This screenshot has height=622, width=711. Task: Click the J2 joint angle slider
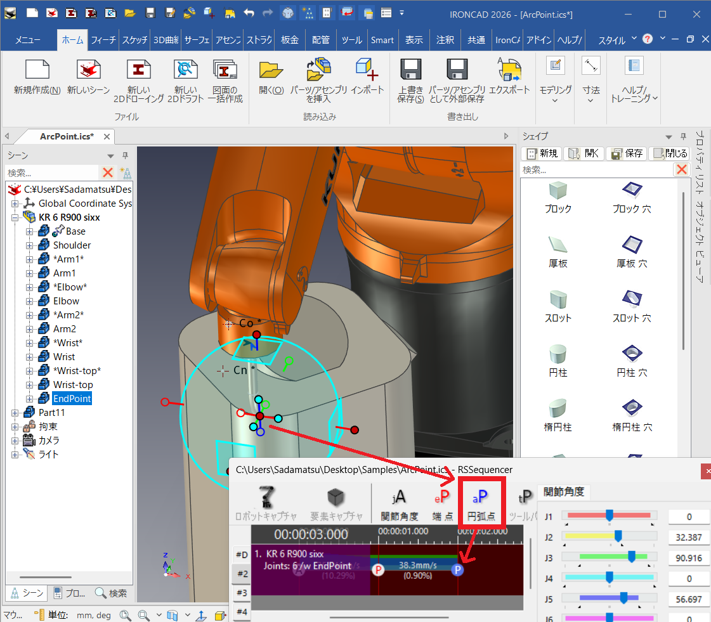tap(609, 536)
